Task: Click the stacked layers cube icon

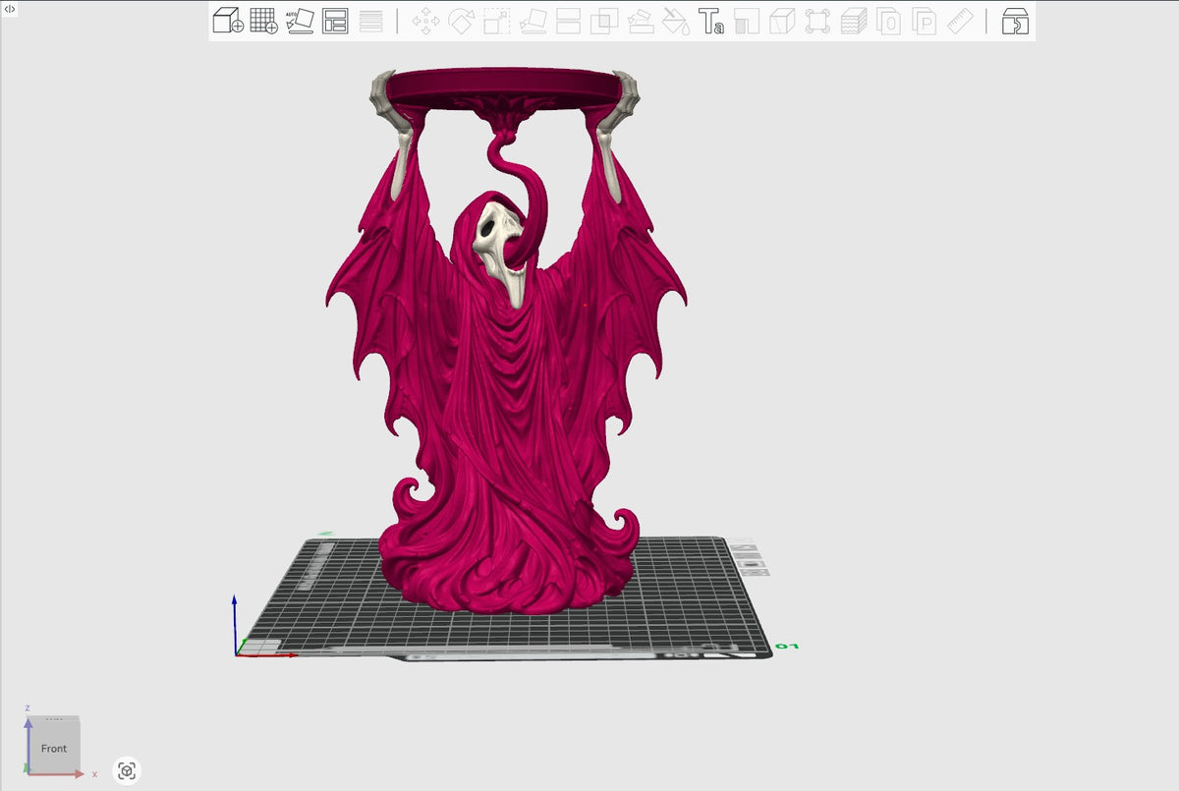Action: coord(854,21)
